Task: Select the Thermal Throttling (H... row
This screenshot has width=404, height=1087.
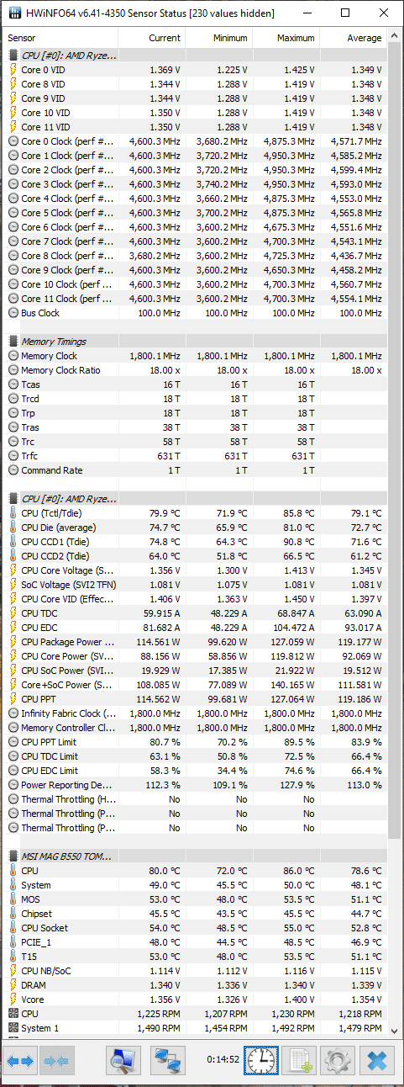Action: pyautogui.click(x=195, y=799)
